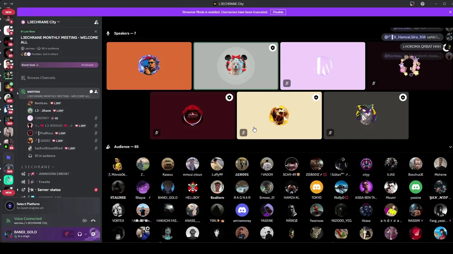
Task: Dismiss the Live Now event banner
Action: coord(96,31)
